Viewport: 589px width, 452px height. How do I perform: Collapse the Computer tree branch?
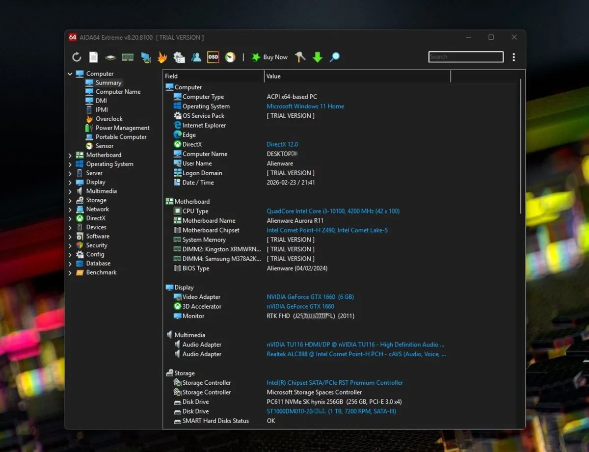[x=71, y=73]
